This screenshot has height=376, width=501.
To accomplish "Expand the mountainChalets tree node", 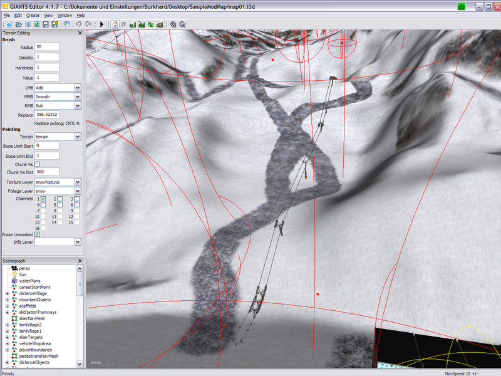I will click(7, 300).
